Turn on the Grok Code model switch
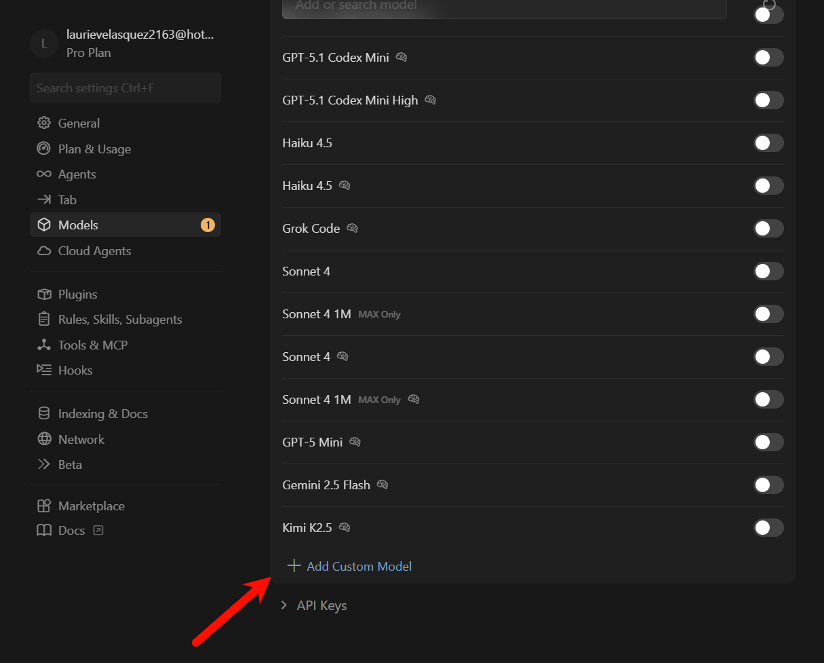 [768, 229]
